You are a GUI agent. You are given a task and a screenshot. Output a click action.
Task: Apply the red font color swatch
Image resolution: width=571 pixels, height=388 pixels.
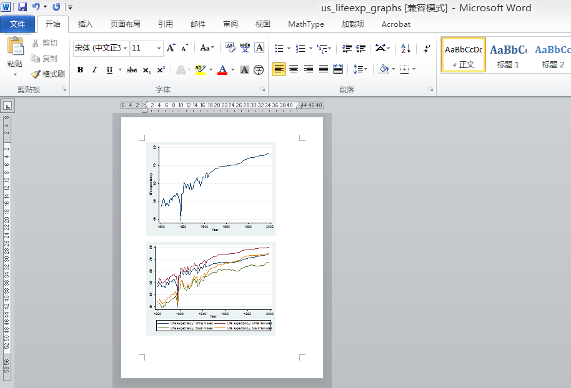tap(222, 70)
